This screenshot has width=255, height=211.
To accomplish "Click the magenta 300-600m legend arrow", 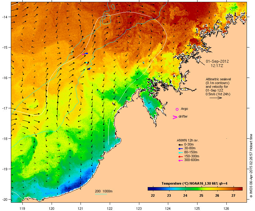I will click(x=180, y=160).
